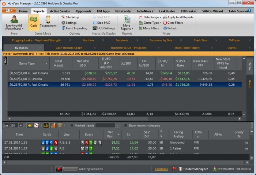
Task: Open Date Range filter dropdown
Action: 150,17
